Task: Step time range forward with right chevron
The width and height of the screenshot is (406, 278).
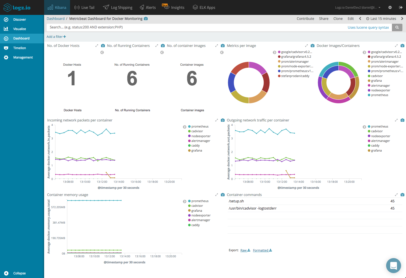Action: tap(402, 19)
